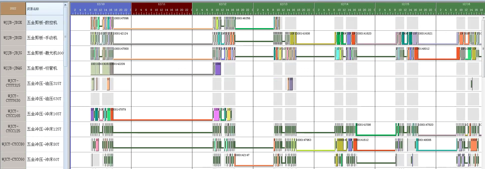Click resource name 五金剪板-激光机800
Image resolution: width=485 pixels, height=169 pixels.
[x=45, y=53]
